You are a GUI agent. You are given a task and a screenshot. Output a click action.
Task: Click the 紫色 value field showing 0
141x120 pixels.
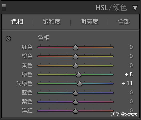click(131, 102)
